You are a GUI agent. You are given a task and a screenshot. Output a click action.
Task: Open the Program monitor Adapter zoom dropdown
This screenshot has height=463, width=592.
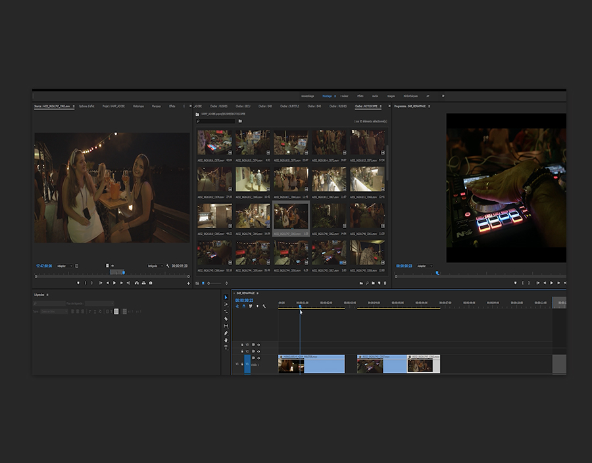424,266
